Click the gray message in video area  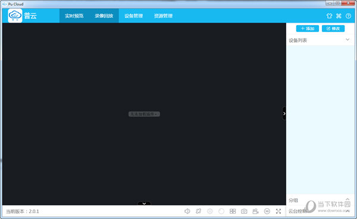pyautogui.click(x=144, y=114)
